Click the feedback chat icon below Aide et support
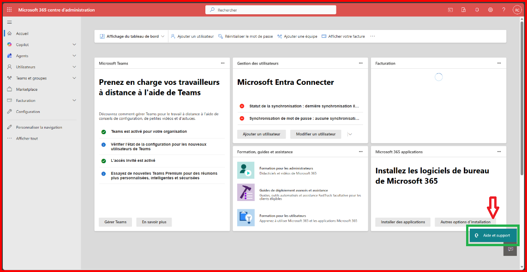The image size is (527, 272). tap(510, 249)
